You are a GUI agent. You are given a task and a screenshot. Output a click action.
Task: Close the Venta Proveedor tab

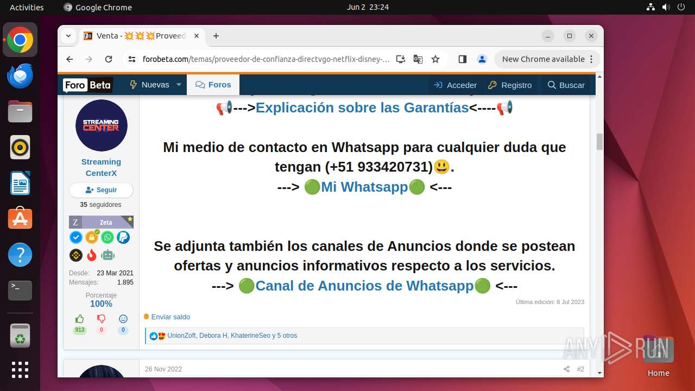click(197, 36)
